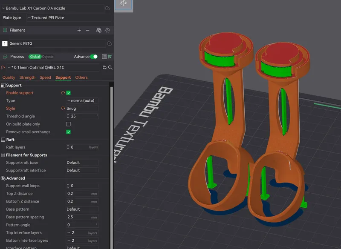Switch to the Quality tab
Screen dimensions: 341x249
[9, 77]
